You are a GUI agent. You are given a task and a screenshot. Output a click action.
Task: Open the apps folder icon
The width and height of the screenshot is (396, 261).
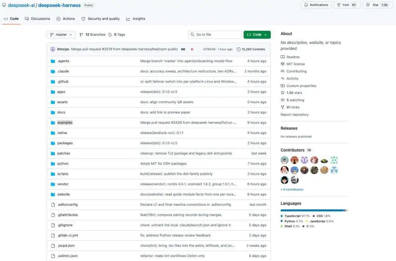point(53,92)
